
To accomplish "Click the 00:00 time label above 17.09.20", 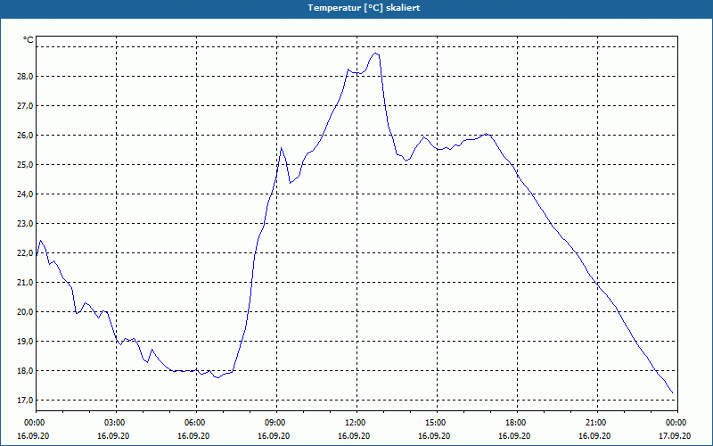I will (677, 423).
